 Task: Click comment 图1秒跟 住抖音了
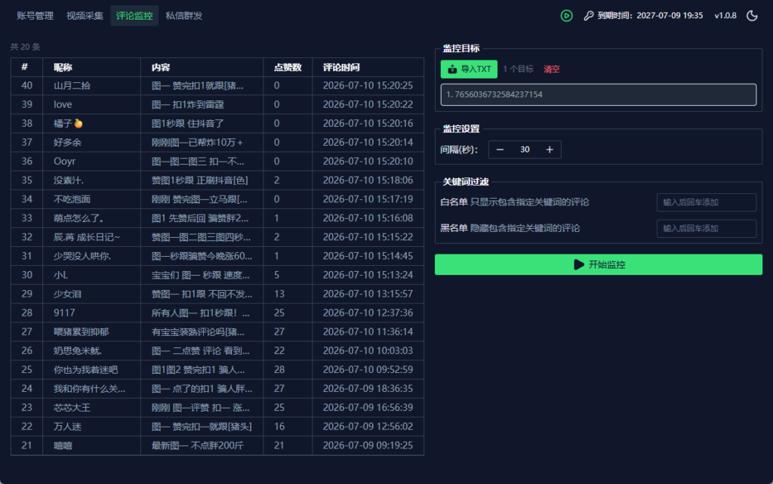[188, 124]
